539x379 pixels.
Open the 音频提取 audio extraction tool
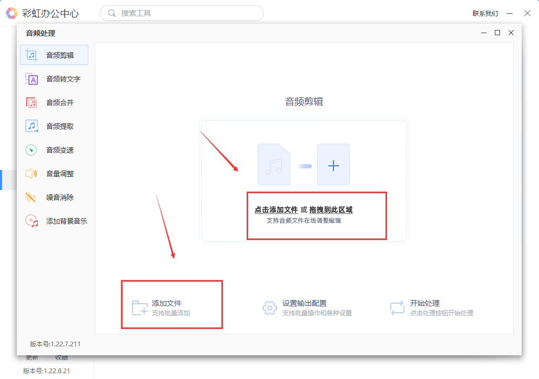(54, 126)
